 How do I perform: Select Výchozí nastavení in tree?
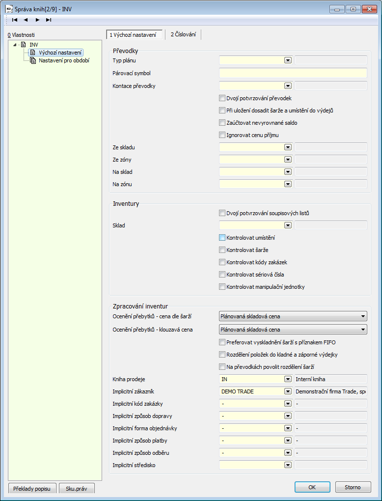(61, 53)
